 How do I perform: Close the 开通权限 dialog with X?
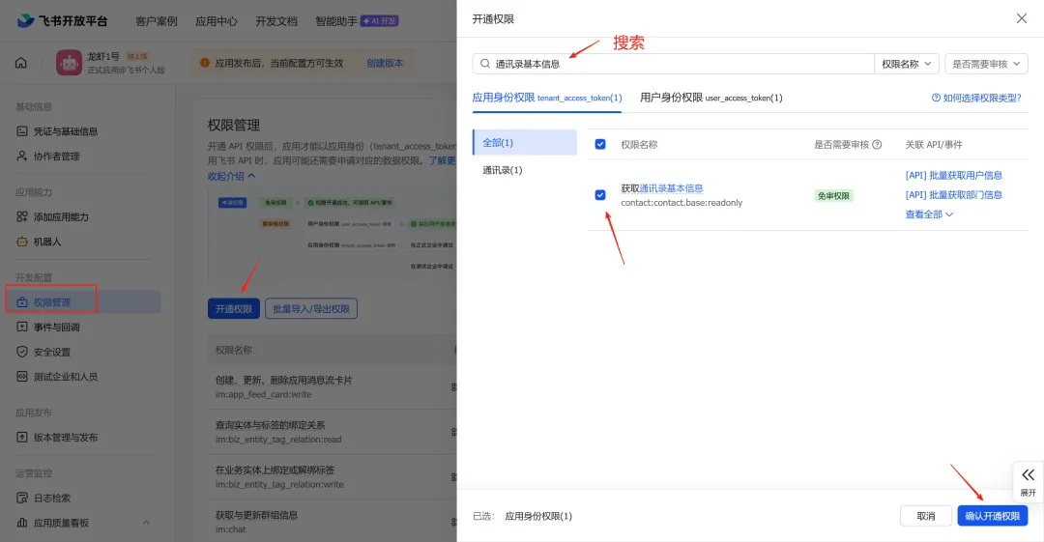point(1022,18)
